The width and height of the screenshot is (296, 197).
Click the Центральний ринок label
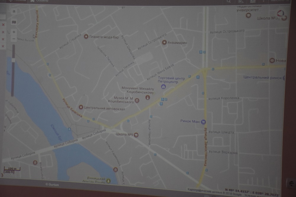point(262,77)
